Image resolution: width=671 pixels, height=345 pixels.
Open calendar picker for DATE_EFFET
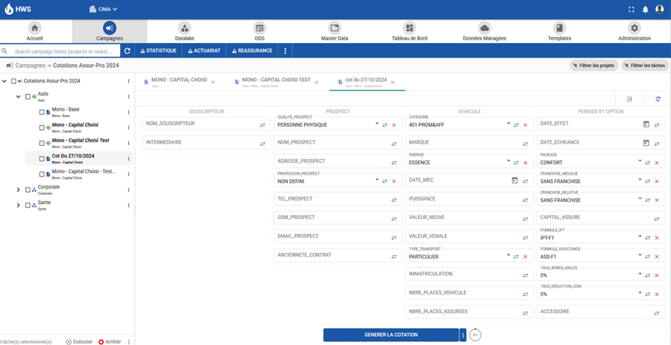coord(646,124)
